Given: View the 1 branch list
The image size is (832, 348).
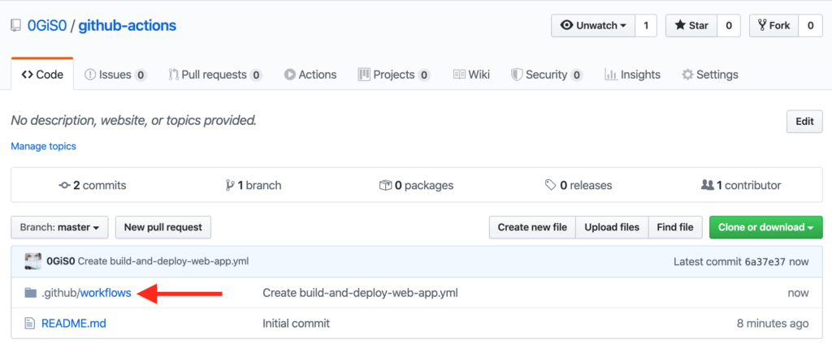Looking at the screenshot, I should tap(253, 186).
